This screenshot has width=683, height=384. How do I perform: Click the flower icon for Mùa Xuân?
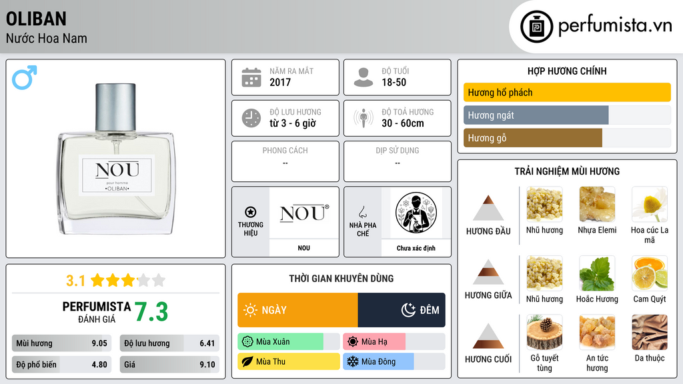click(247, 342)
